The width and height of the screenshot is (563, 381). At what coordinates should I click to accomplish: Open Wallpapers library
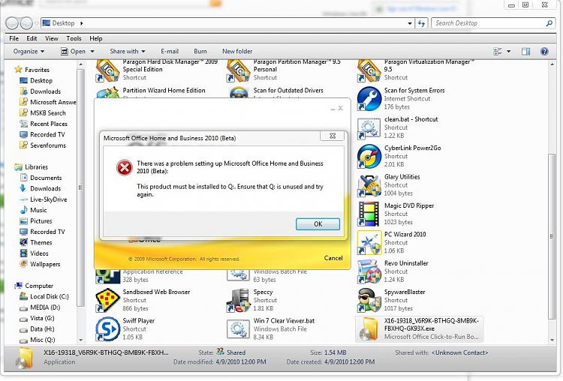45,264
